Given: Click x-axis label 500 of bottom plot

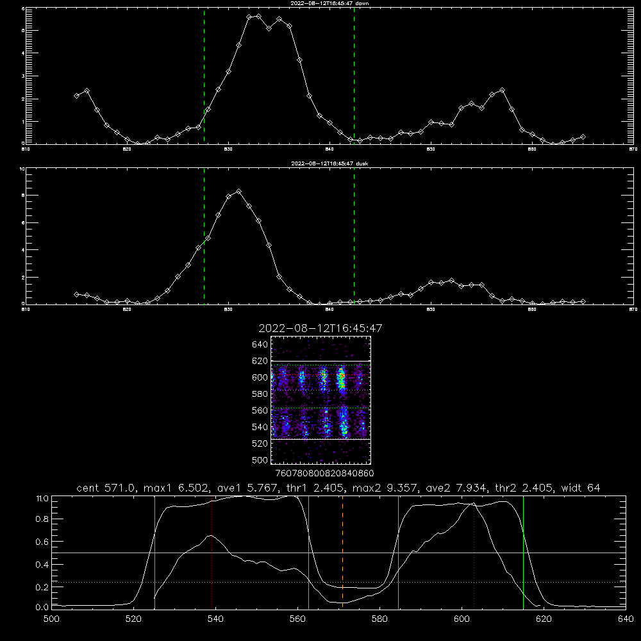Looking at the screenshot, I should coord(51,619).
